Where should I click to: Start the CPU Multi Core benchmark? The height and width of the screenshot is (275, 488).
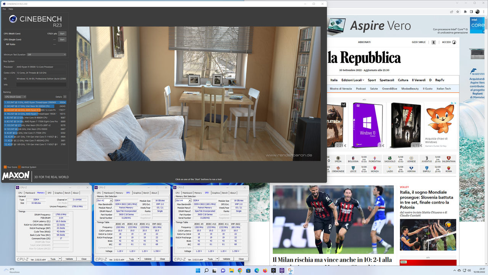[62, 34]
